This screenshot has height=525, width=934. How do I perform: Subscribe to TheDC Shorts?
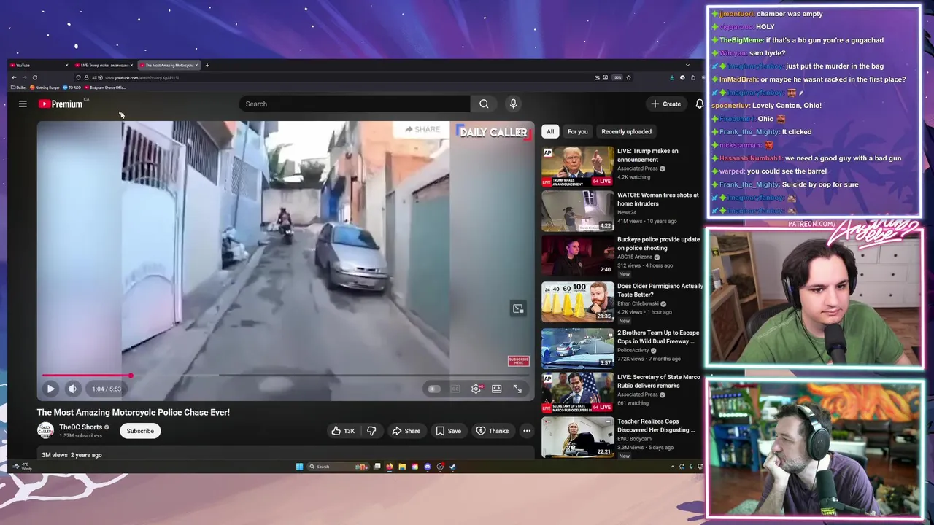click(x=140, y=431)
